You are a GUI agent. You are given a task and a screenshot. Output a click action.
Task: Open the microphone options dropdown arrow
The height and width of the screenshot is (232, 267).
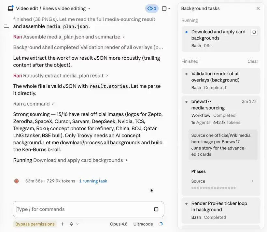[x=77, y=224]
